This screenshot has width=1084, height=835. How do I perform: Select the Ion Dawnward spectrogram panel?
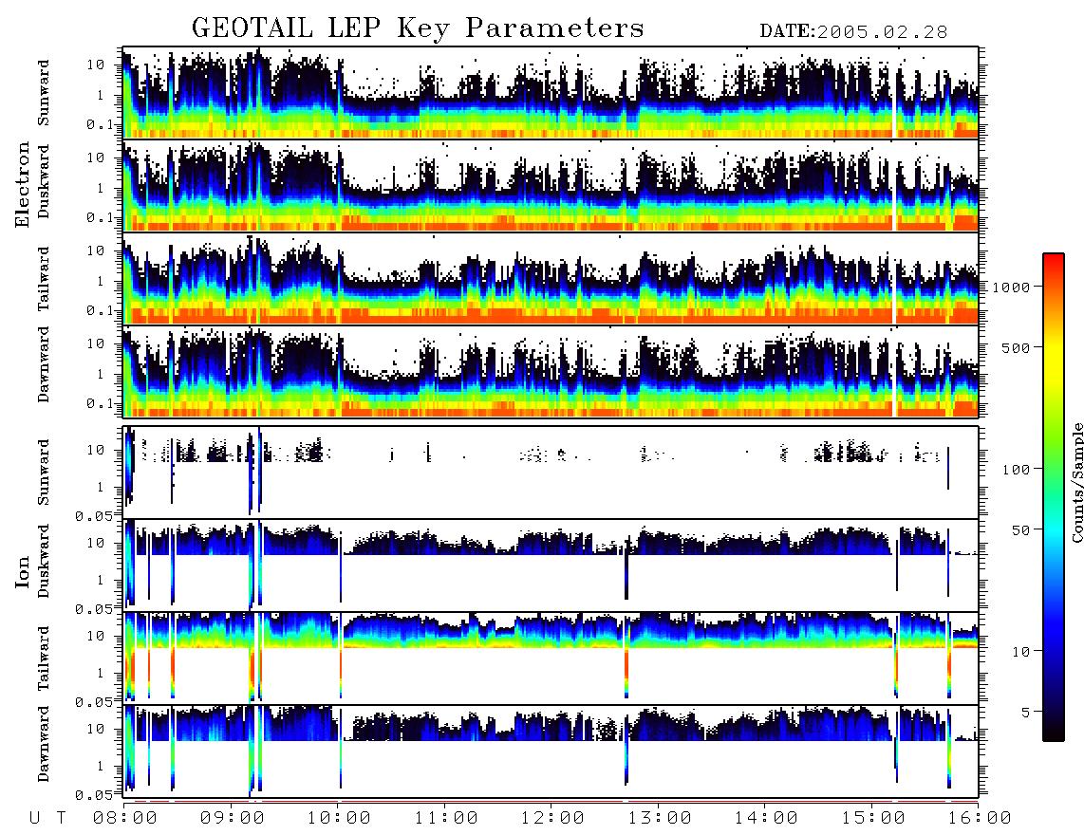tap(551, 751)
